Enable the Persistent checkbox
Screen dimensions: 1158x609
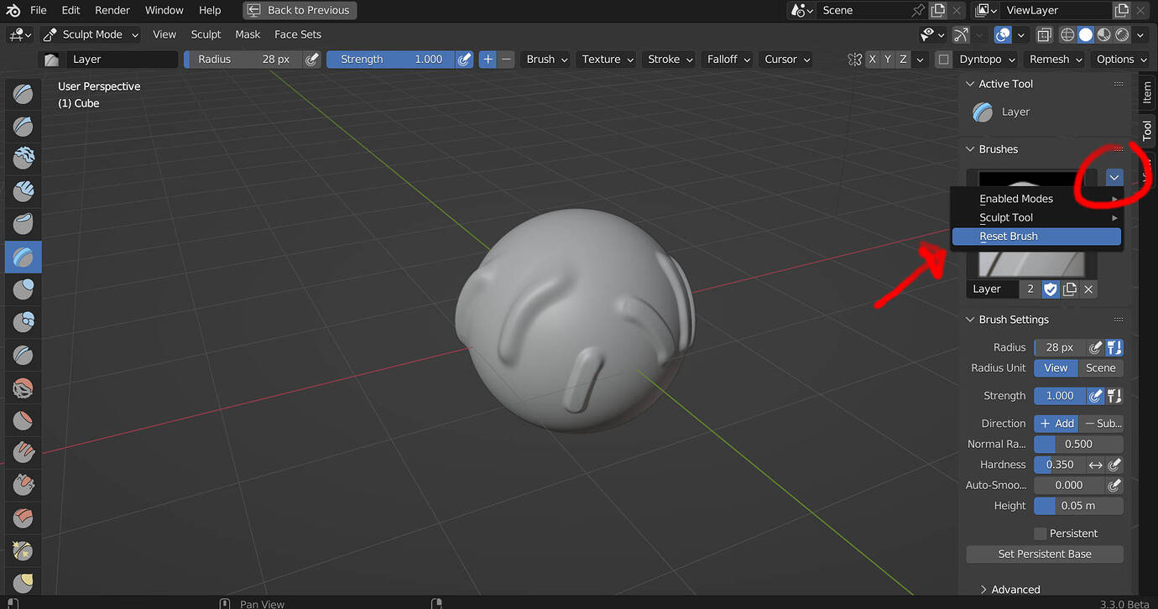point(1041,533)
